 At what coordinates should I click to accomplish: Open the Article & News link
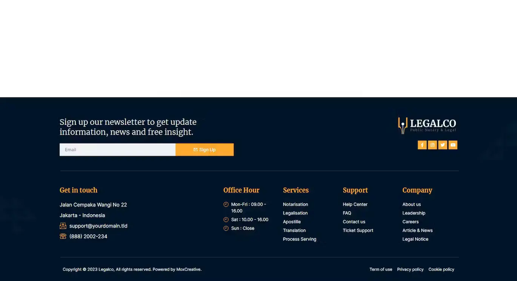[418, 230]
